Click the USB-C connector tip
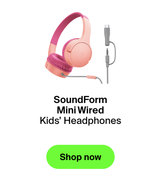Image resolution: width=161 pixels, height=181 pixels. point(107,26)
